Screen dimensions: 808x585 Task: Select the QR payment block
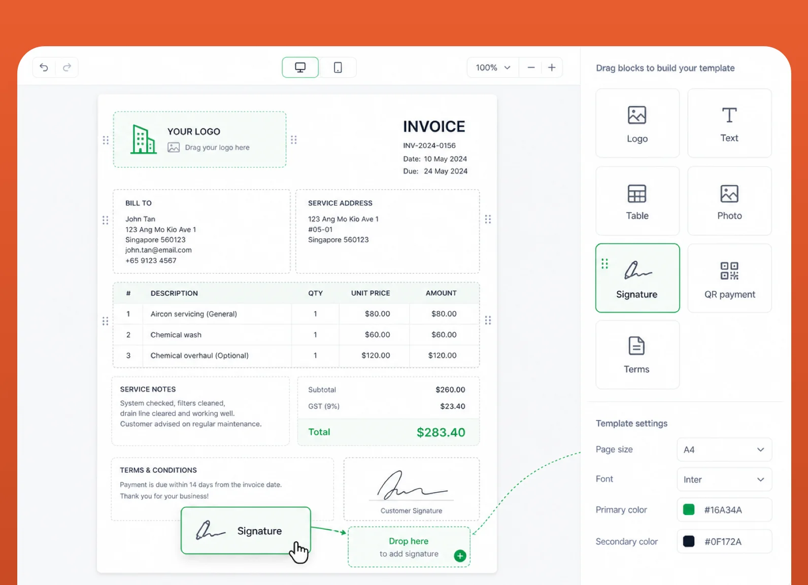click(729, 278)
